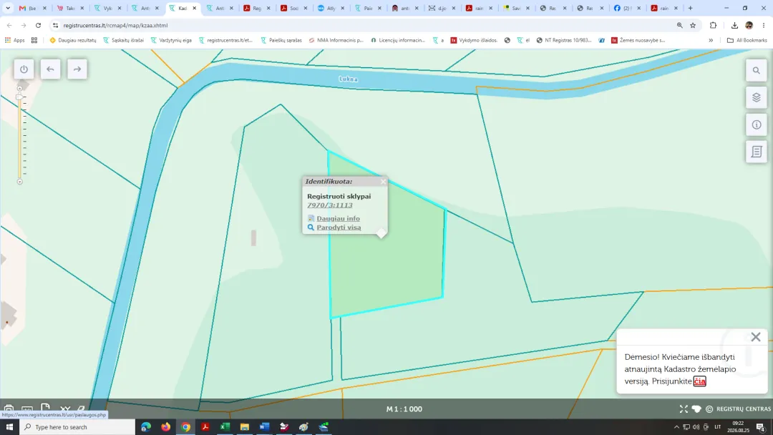
Task: Click the page export tool in bottom toolbar
Action: [45, 408]
